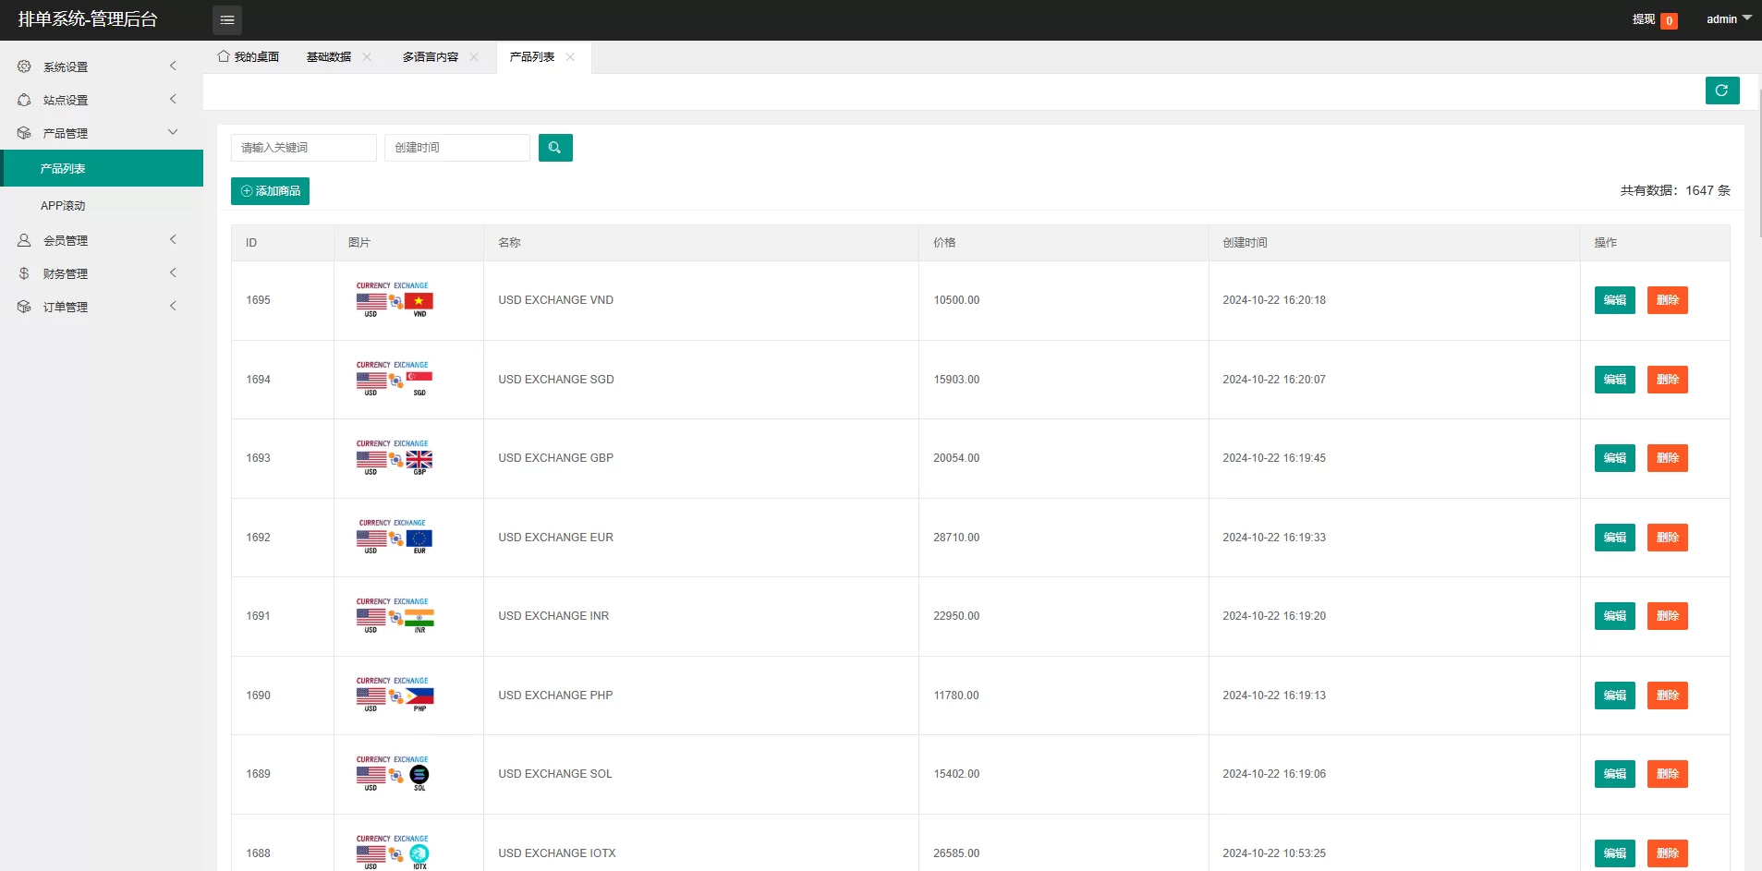Delete the USD EXCHANGE GBP product
Image resolution: width=1762 pixels, height=871 pixels.
(x=1667, y=458)
